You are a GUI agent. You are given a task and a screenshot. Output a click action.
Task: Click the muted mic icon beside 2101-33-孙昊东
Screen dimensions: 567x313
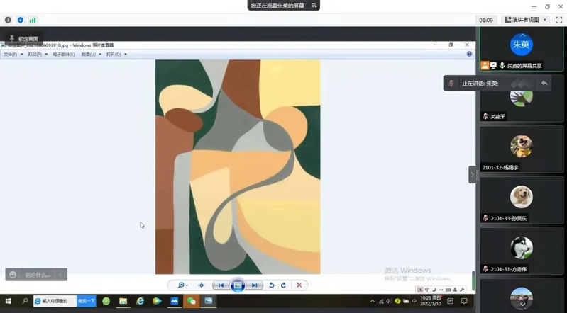(485, 218)
